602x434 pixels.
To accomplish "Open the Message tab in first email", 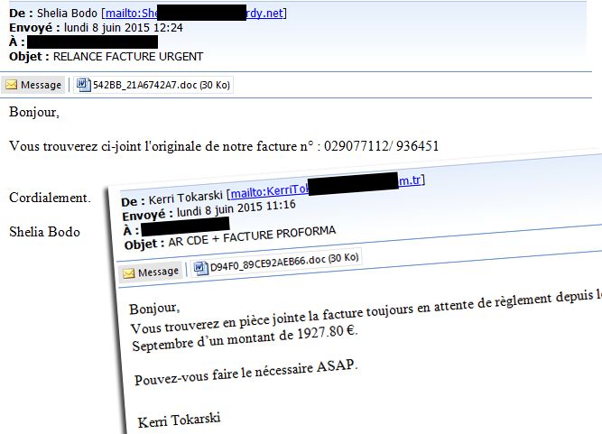I will point(33,85).
